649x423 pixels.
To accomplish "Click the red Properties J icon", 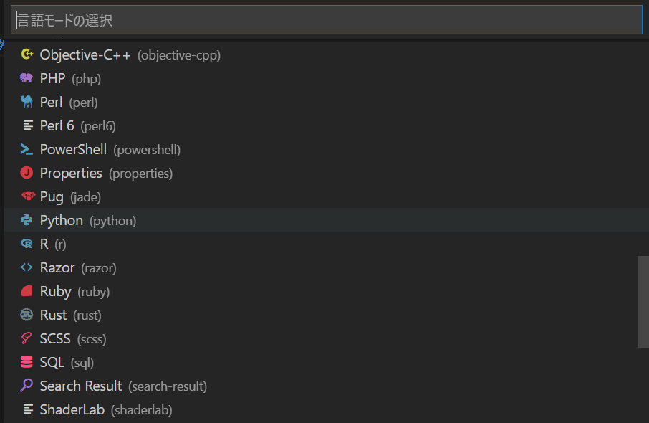I will (x=27, y=172).
